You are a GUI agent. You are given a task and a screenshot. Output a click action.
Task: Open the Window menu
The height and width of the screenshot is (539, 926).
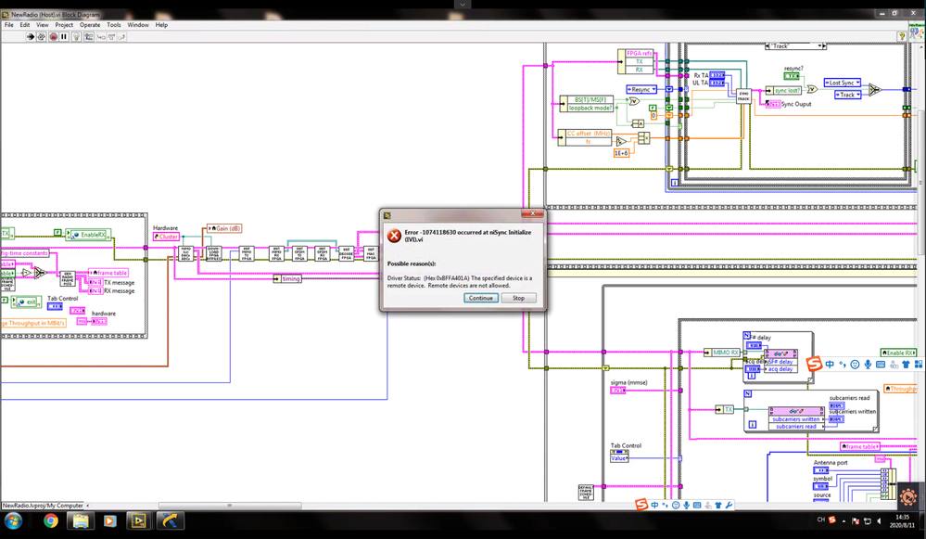138,25
